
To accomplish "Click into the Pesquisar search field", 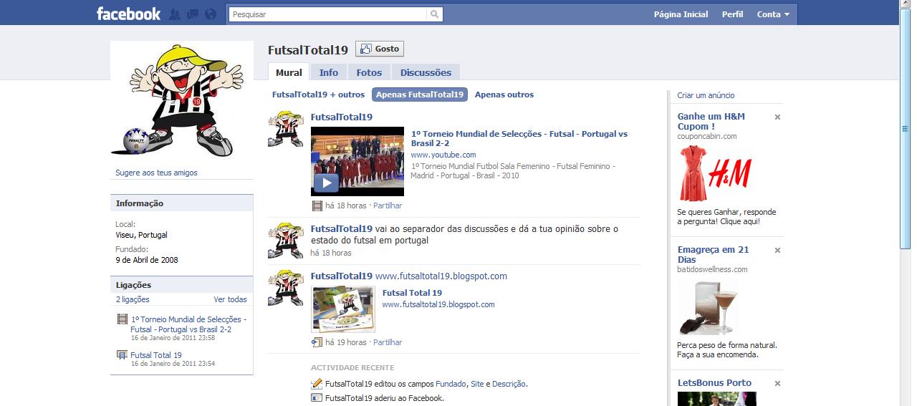I will (x=328, y=14).
